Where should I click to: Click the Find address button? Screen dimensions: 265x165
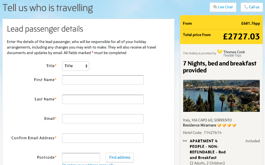(120, 158)
